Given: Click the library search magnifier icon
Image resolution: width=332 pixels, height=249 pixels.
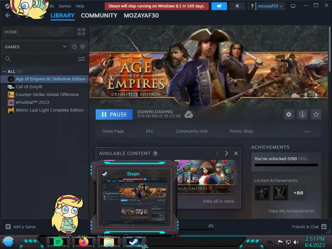Looking at the screenshot, I should (x=8, y=59).
